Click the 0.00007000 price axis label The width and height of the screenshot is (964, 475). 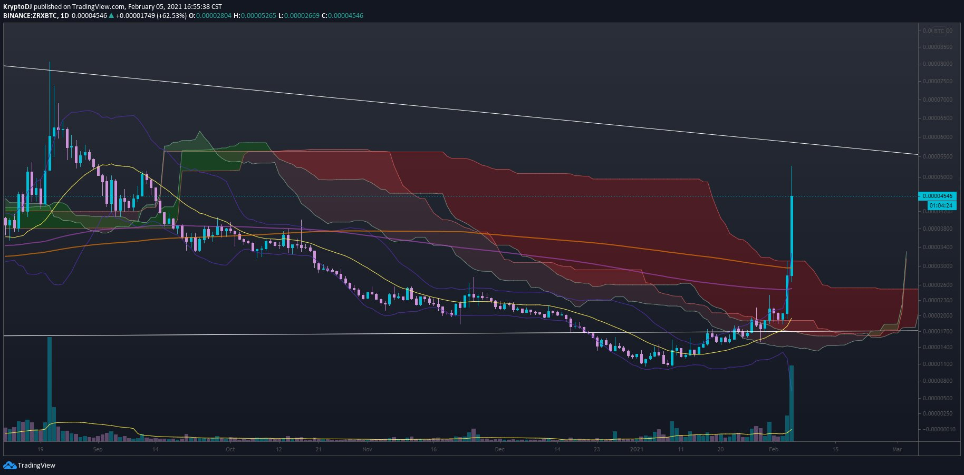coord(938,100)
